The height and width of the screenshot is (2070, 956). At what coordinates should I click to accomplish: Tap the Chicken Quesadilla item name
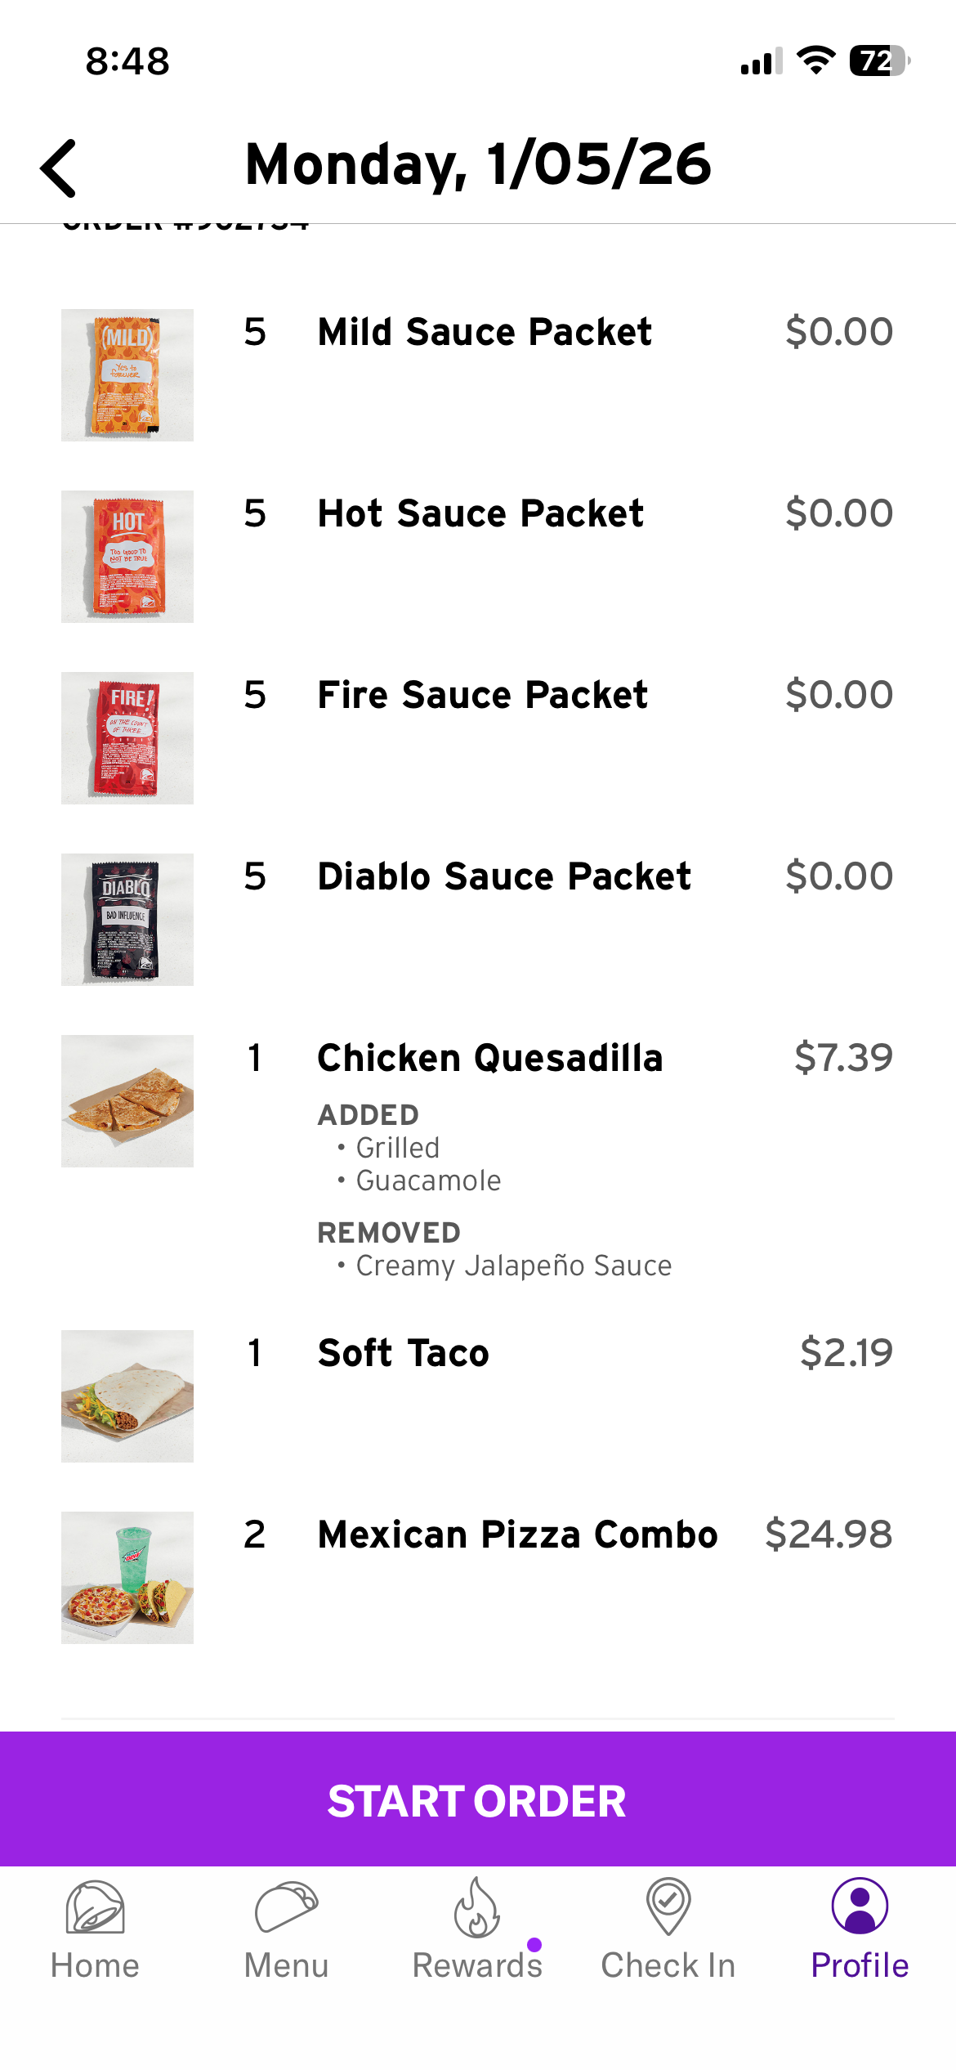pos(490,1058)
